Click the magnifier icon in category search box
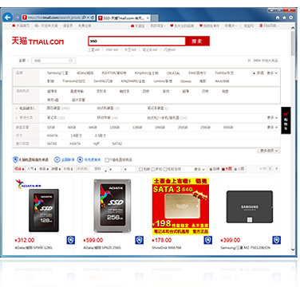This screenshot has width=300, height=287. coord(70,61)
